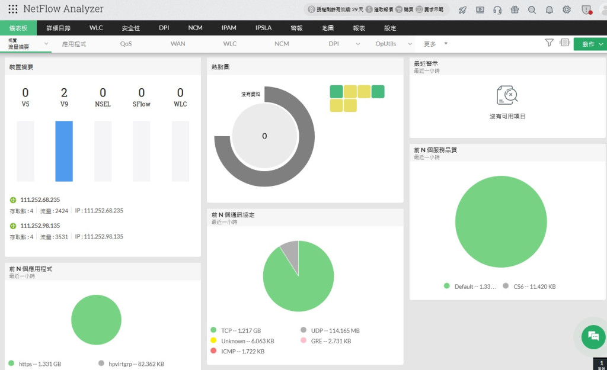Open device link 111.252.68.235
607x370 pixels.
pyautogui.click(x=40, y=200)
